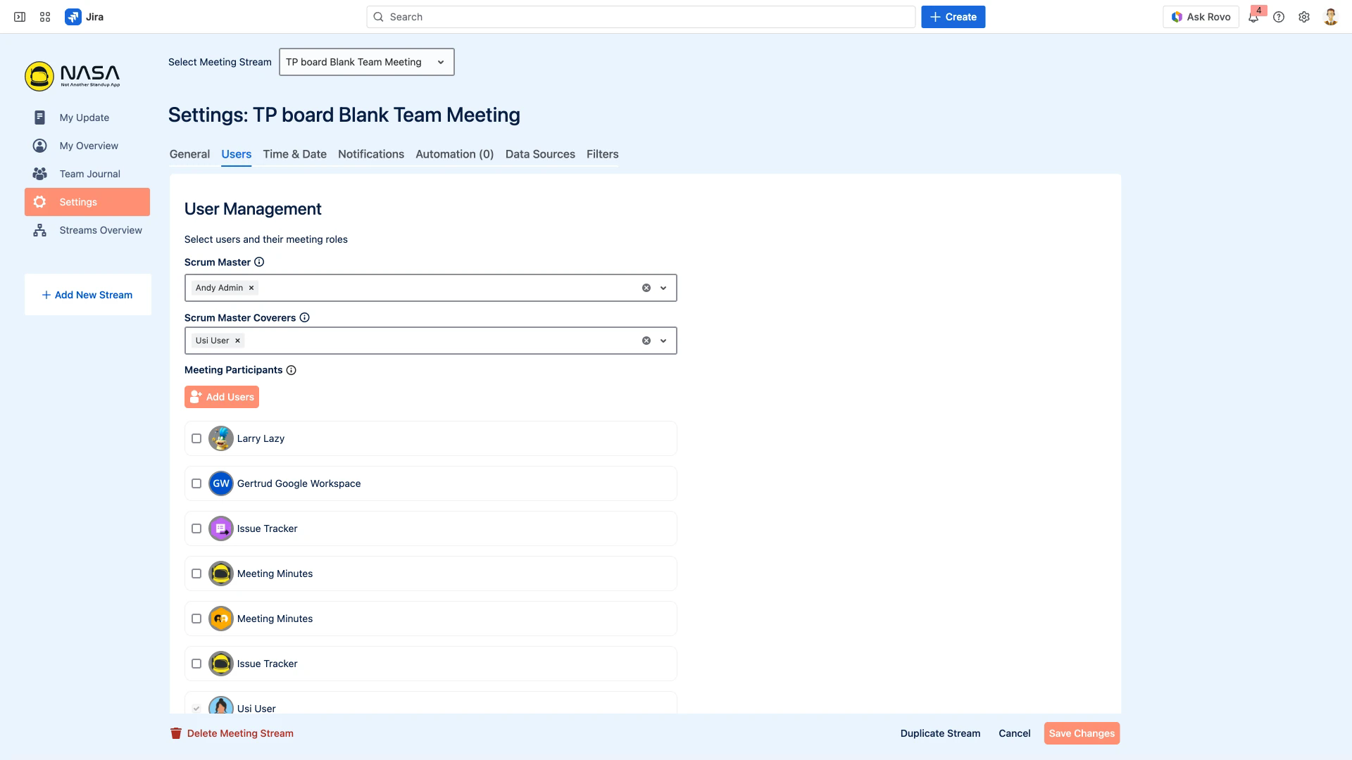Open the Ask Rovo assistant
This screenshot has width=1352, height=760.
tap(1201, 16)
